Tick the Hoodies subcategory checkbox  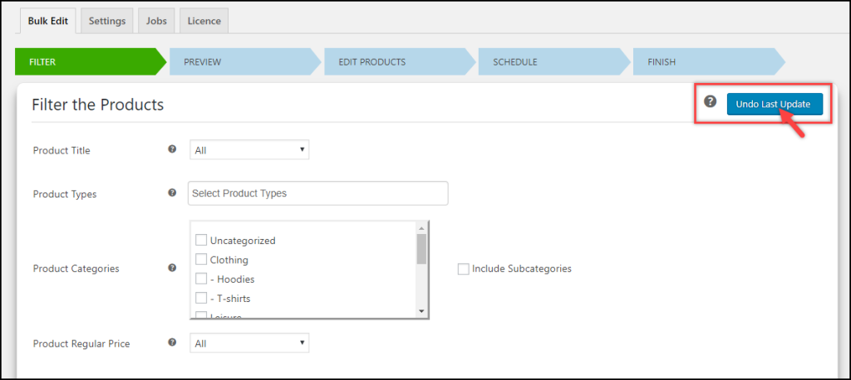(x=201, y=279)
